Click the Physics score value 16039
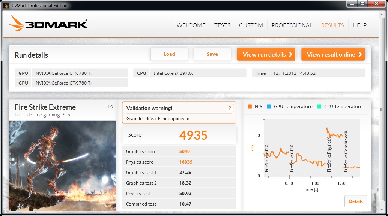This screenshot has width=388, height=216. click(186, 162)
